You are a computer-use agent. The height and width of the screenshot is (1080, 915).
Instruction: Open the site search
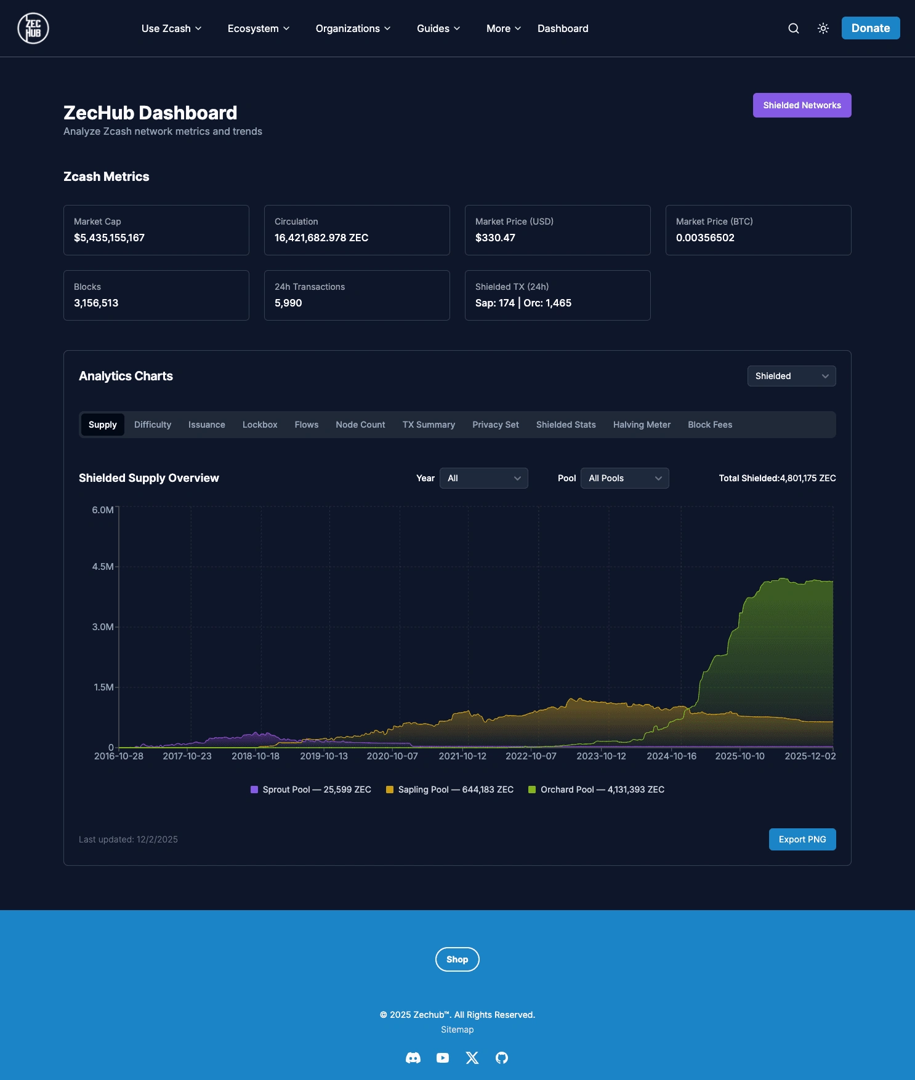coord(794,28)
